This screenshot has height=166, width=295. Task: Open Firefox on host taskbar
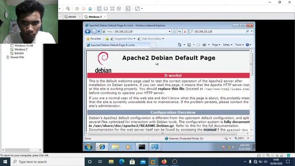[x=164, y=162]
